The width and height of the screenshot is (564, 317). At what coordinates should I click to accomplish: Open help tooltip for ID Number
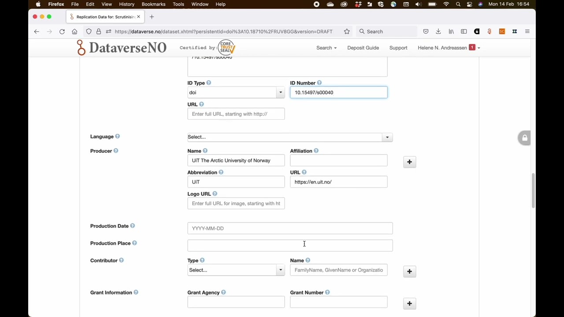[319, 83]
